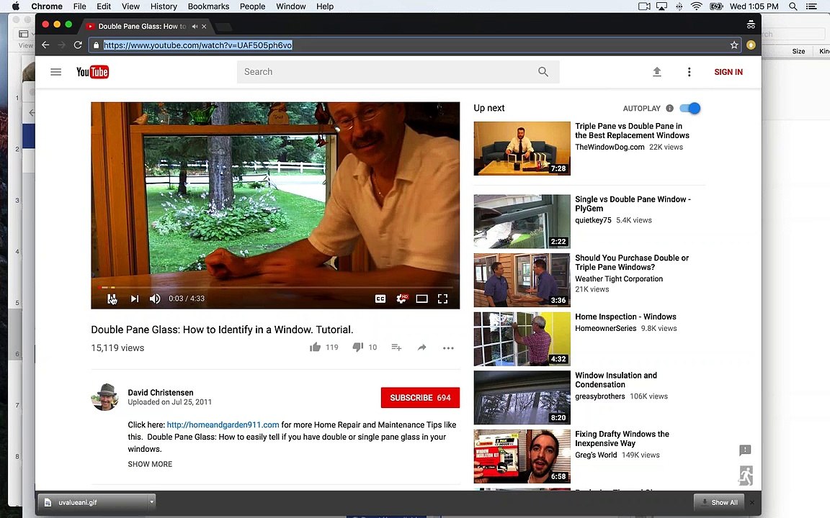This screenshot has height=518, width=830.
Task: Bookmark this page with star
Action: click(x=734, y=45)
